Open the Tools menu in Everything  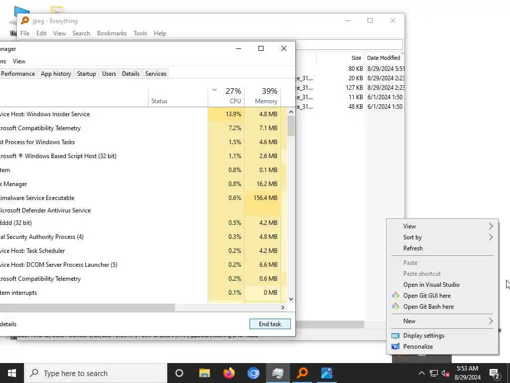click(140, 33)
